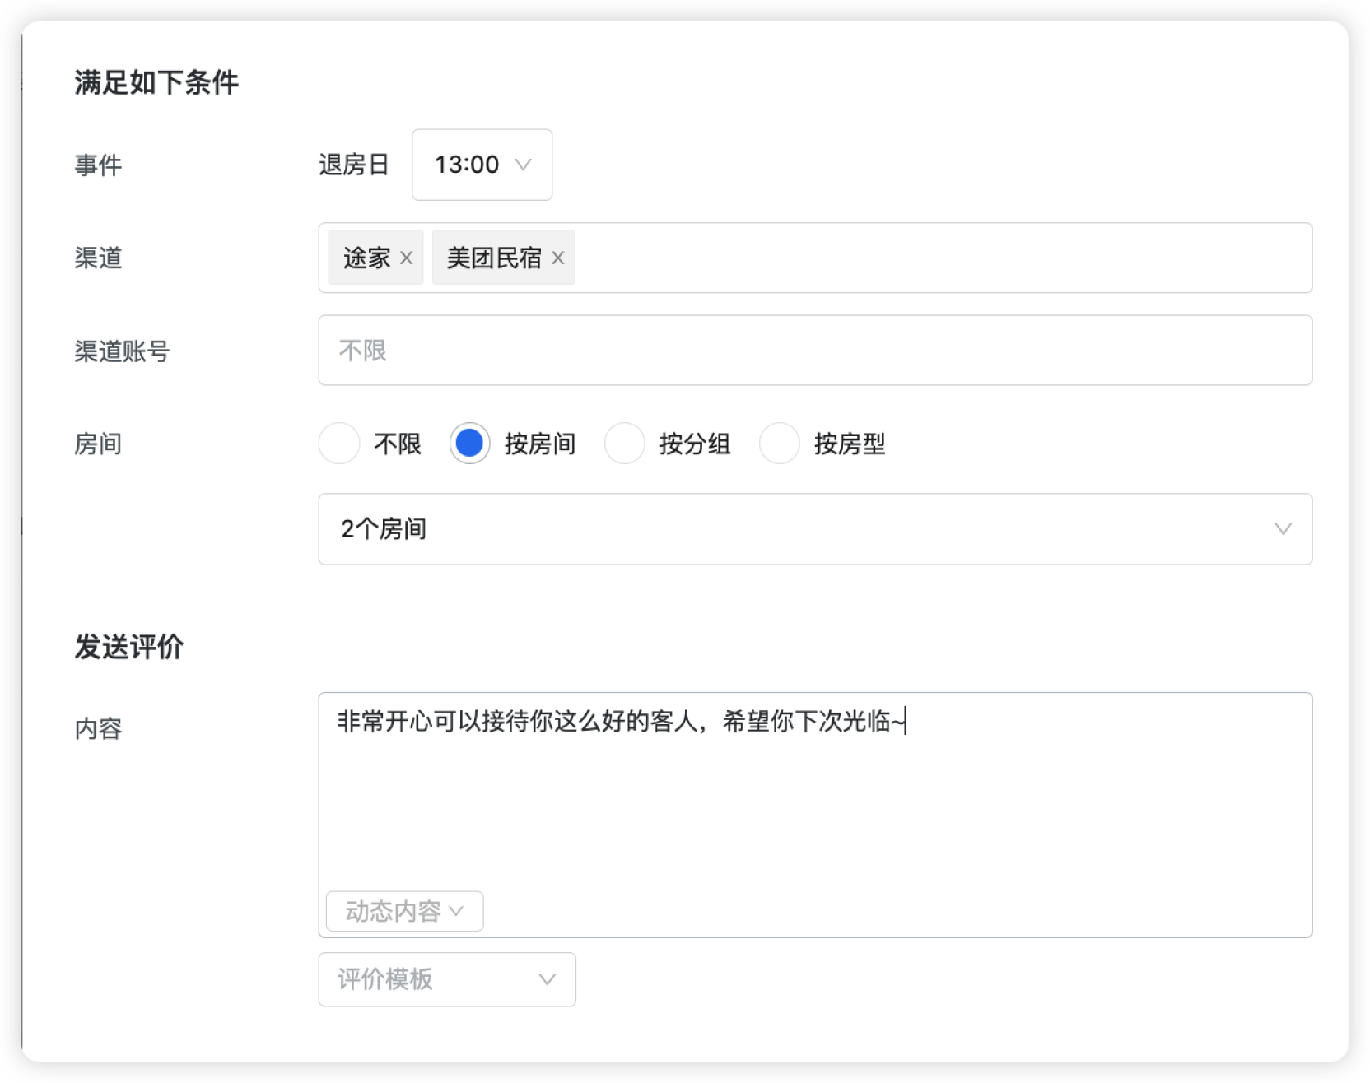Remove the 途家 channel tag
The width and height of the screenshot is (1370, 1083).
[405, 258]
